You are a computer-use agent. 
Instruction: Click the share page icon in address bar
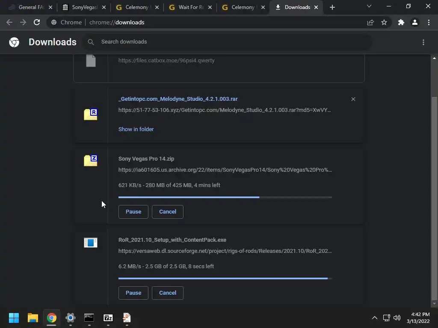(x=370, y=22)
